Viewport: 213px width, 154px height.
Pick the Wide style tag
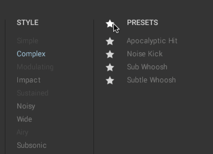(x=24, y=119)
